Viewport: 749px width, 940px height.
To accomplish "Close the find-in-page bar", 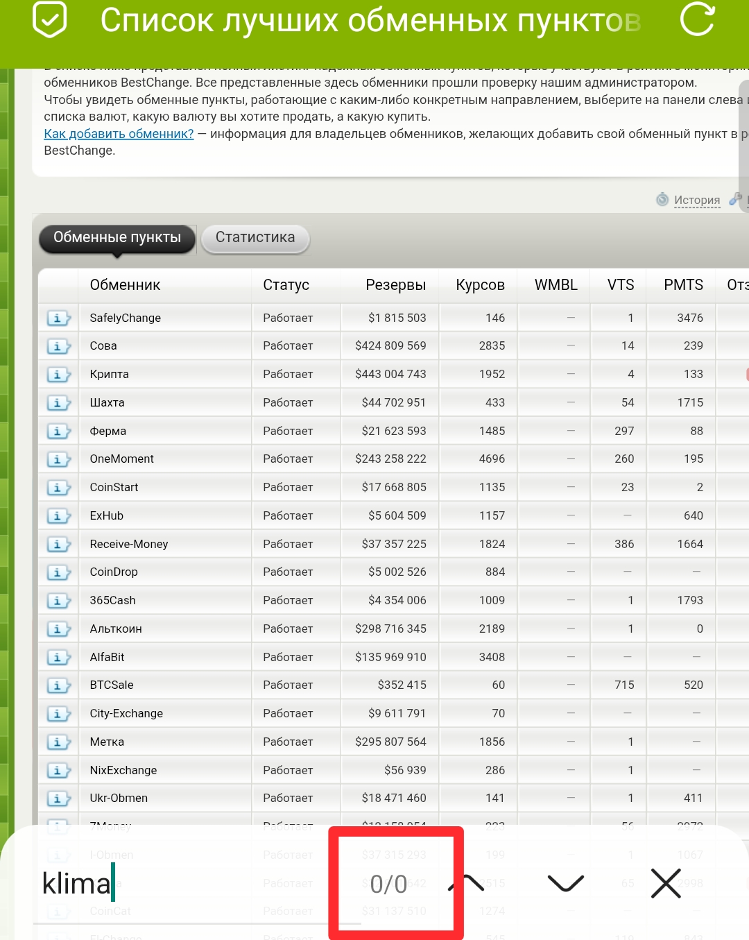I will click(x=666, y=883).
